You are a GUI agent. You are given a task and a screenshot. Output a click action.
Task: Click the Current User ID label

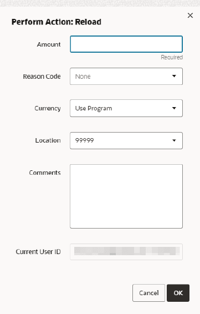click(38, 252)
